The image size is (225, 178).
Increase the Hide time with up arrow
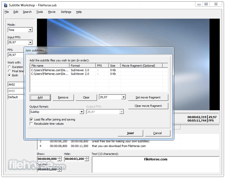coord(87,158)
